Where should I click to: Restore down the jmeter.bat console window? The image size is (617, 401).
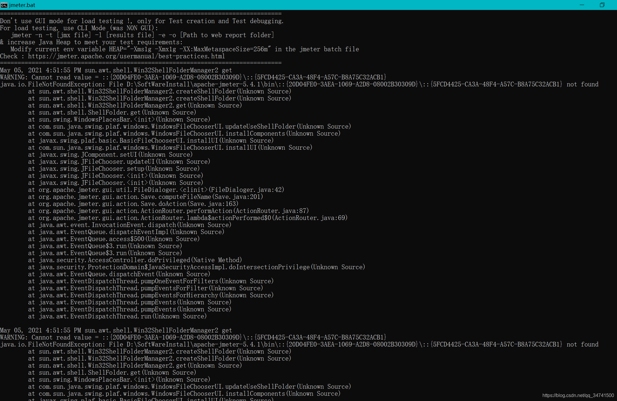602,5
